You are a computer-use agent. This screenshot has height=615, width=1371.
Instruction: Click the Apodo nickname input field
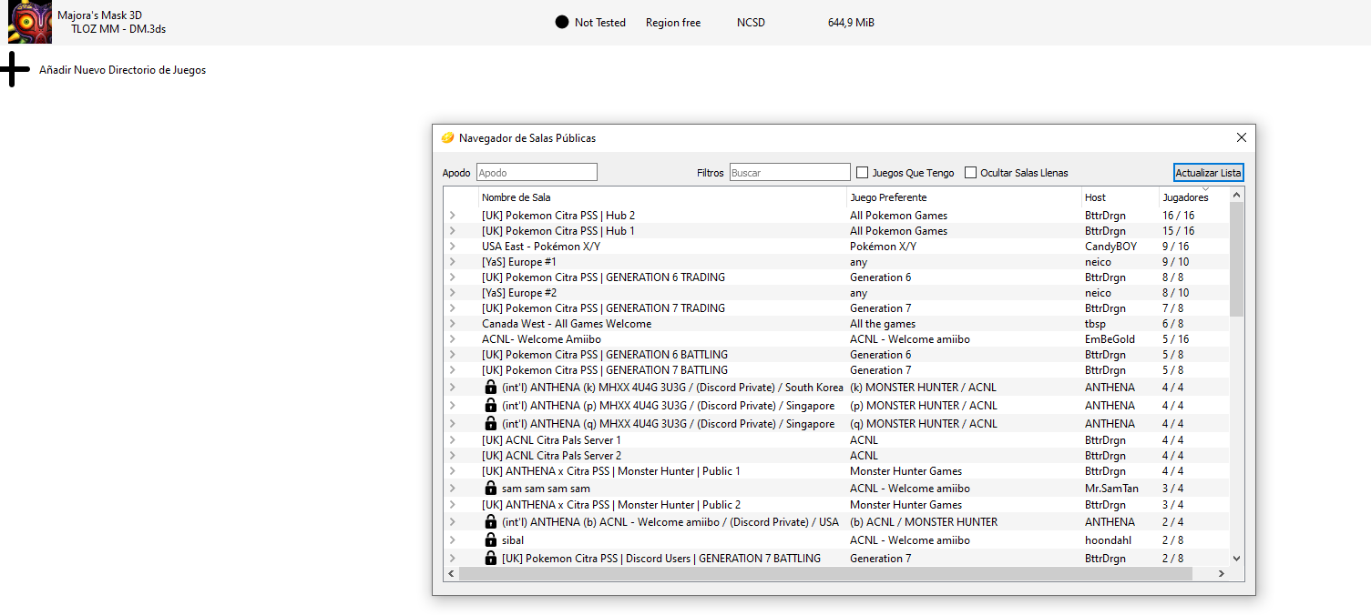pyautogui.click(x=537, y=173)
